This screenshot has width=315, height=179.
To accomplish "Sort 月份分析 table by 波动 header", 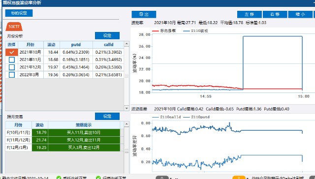I will tap(52, 45).
